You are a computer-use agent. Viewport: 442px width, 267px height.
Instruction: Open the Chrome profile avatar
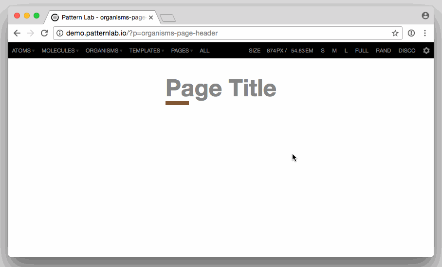425,16
